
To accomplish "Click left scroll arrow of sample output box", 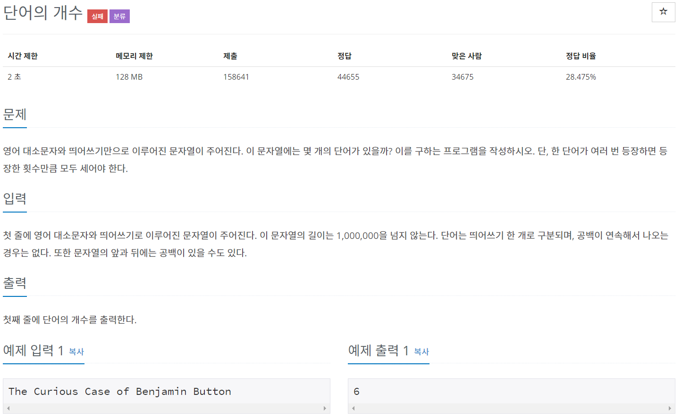I will (354, 409).
